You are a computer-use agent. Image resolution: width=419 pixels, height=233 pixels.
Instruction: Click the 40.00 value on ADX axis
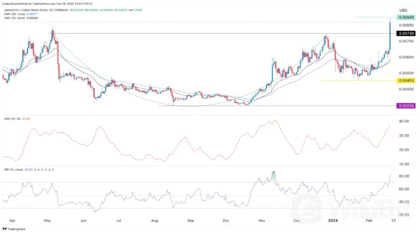[403, 121]
